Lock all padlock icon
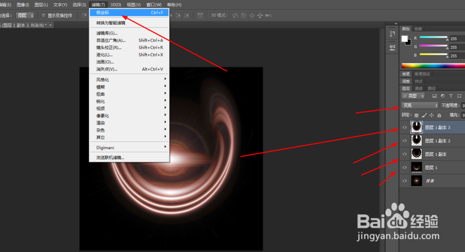 (439, 115)
